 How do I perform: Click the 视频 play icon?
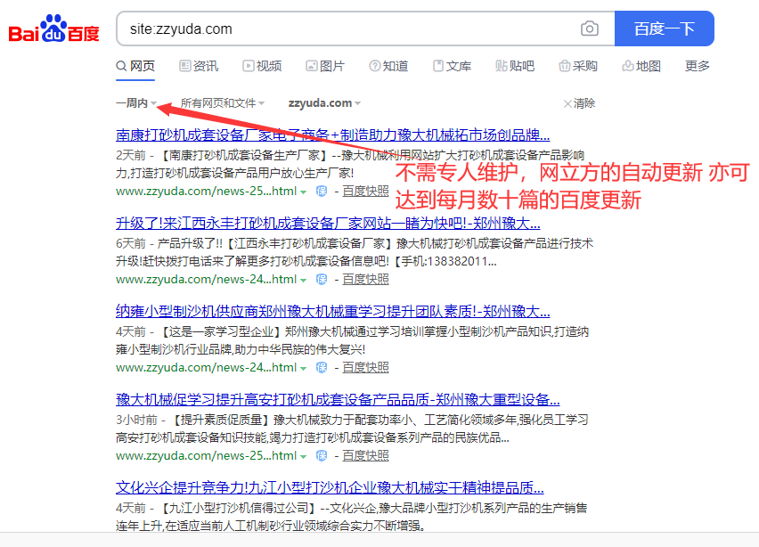coord(249,65)
